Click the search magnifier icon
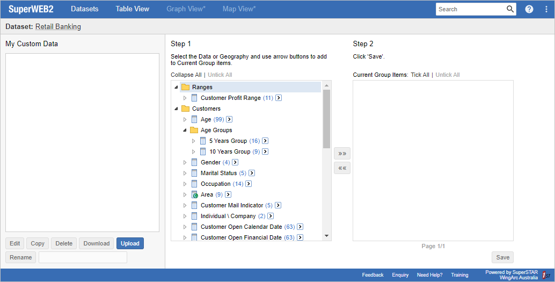This screenshot has width=555, height=282. 510,9
